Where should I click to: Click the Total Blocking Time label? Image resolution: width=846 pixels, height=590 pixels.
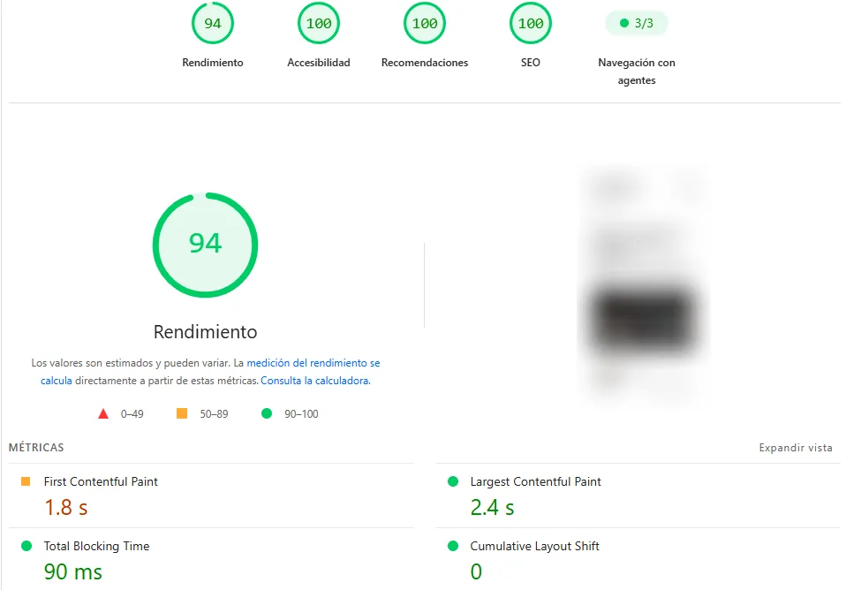click(96, 546)
